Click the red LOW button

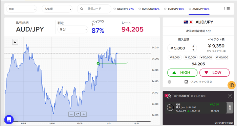pos(214,73)
